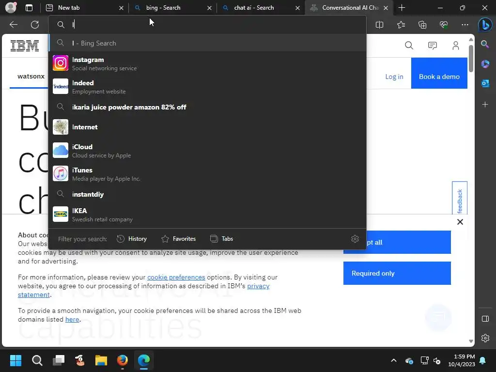Click the Book a demo button
The height and width of the screenshot is (372, 496).
click(x=439, y=73)
